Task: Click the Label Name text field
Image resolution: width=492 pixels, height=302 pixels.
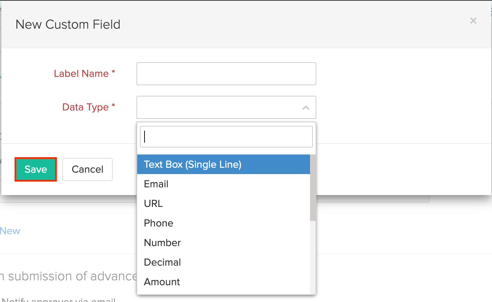Action: click(x=226, y=74)
